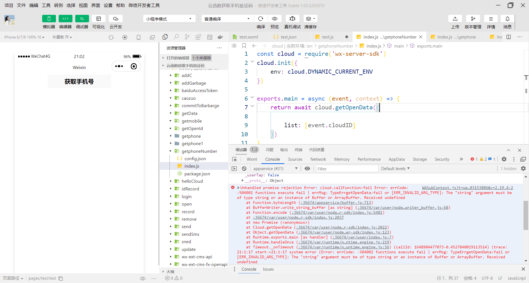
Task: Toggle the console live expression eye
Action: pos(307,168)
